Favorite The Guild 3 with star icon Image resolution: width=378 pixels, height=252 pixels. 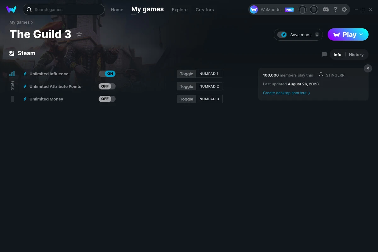[x=79, y=34]
